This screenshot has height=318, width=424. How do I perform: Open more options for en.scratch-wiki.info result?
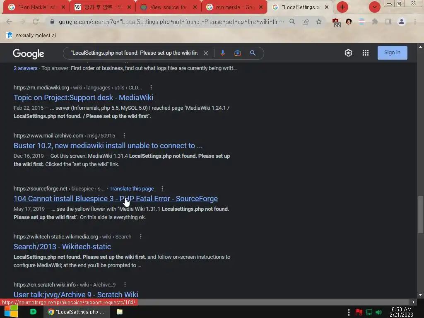pyautogui.click(x=125, y=284)
